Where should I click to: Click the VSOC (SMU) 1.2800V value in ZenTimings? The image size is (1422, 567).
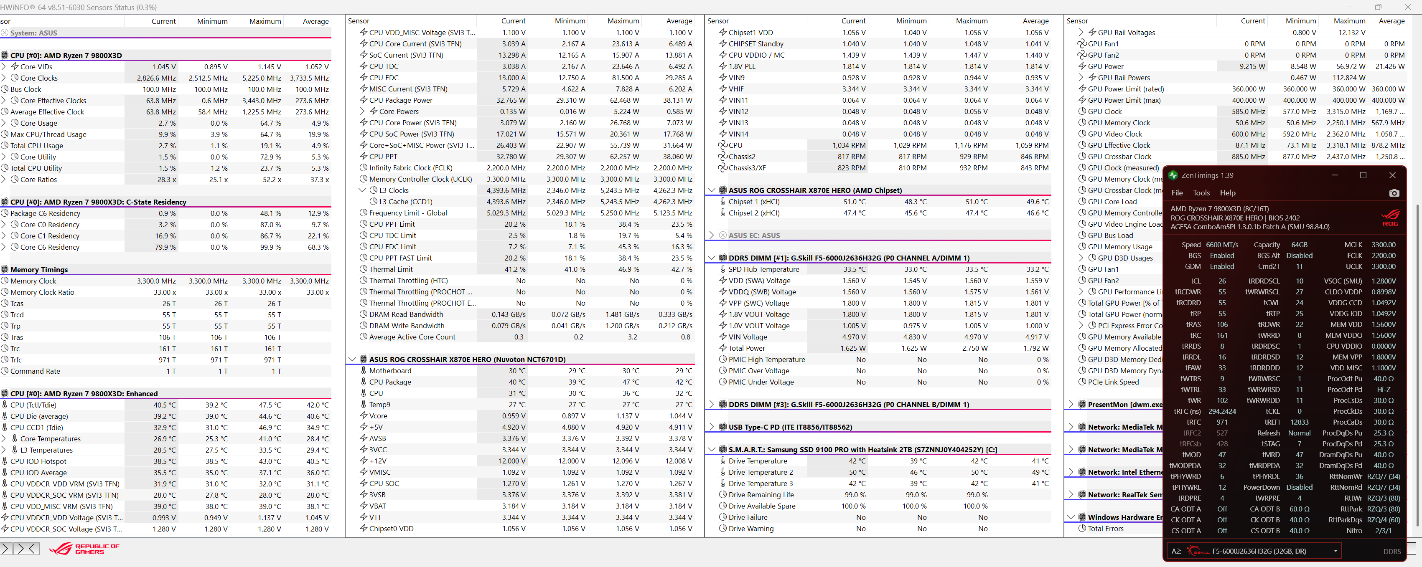point(1384,281)
